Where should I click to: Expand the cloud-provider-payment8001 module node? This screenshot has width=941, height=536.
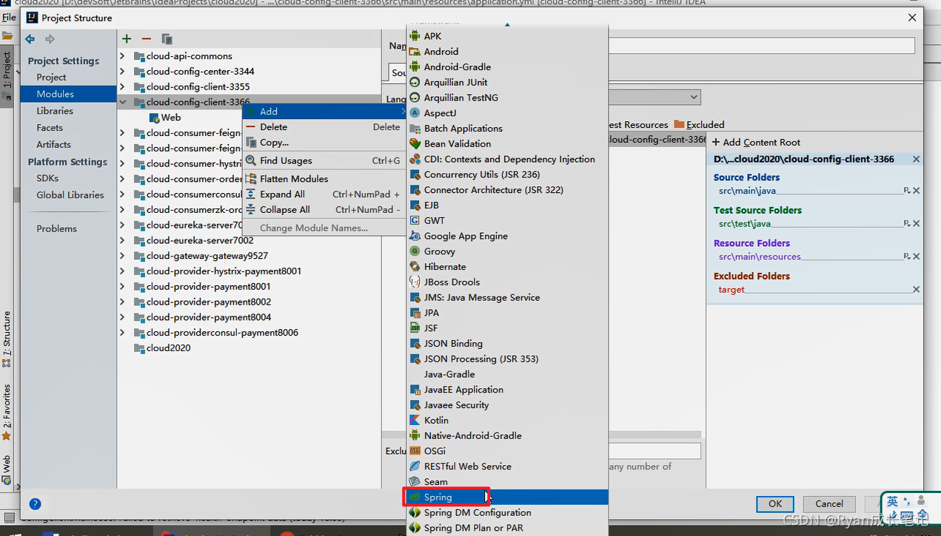pyautogui.click(x=123, y=287)
